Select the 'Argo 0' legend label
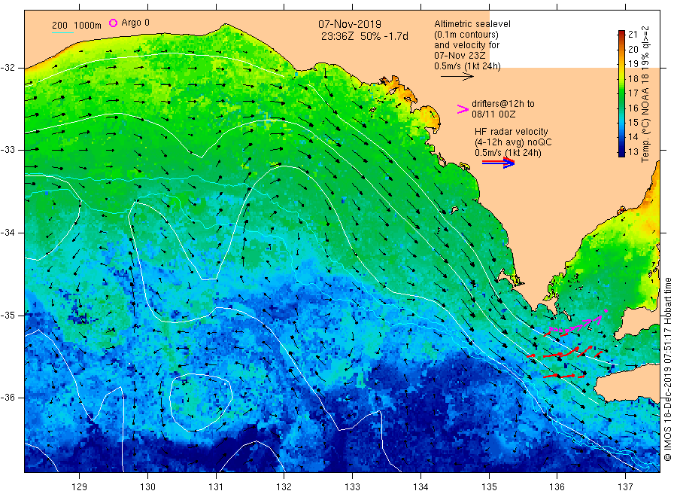Viewport: 677px width, 497px height. point(135,23)
